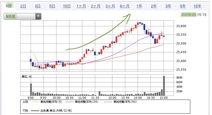Click the 23,550 price axis label
The height and width of the screenshot is (115, 212).
coord(181,35)
